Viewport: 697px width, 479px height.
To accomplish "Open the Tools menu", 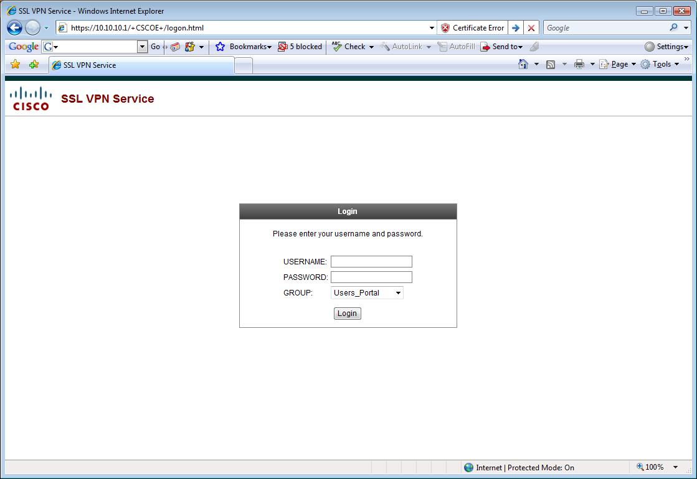I will point(660,64).
